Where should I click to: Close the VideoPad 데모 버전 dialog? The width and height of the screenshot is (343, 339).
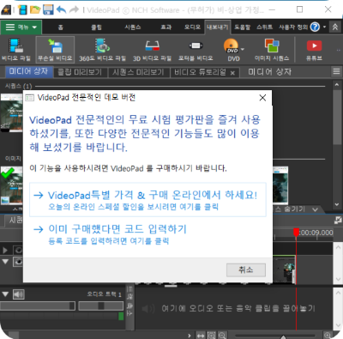[x=262, y=98]
